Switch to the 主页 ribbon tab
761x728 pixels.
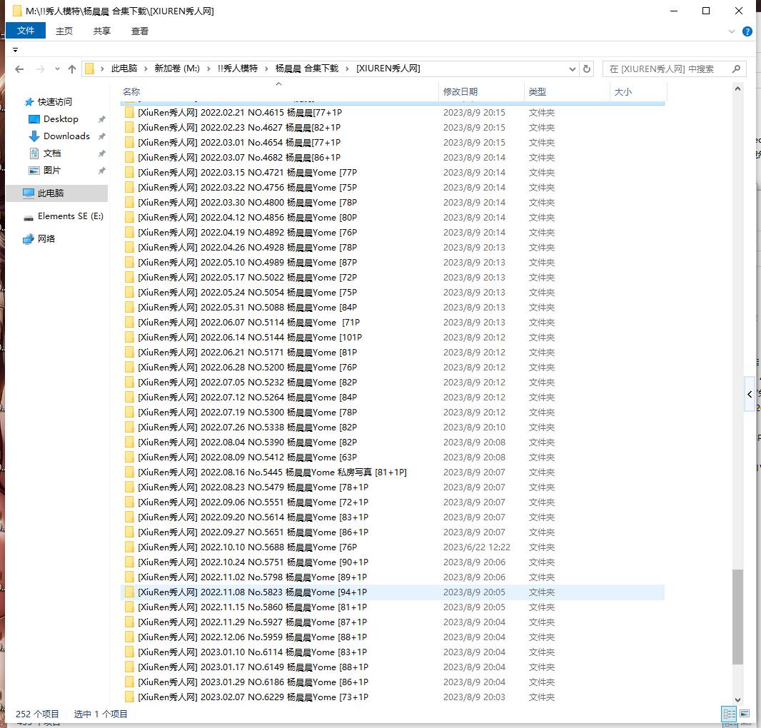click(64, 31)
